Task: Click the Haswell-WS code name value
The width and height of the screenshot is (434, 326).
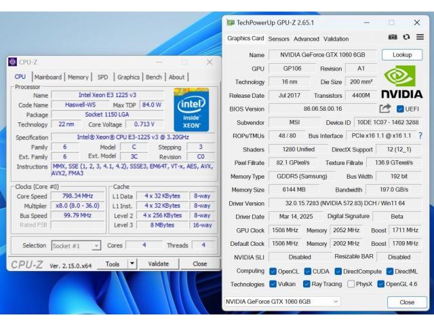Action: click(x=80, y=105)
